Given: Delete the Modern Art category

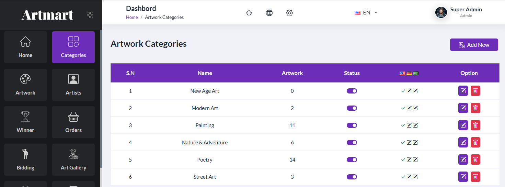Looking at the screenshot, I should (x=475, y=108).
